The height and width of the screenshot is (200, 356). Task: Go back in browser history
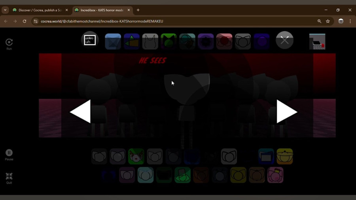[x=6, y=21]
